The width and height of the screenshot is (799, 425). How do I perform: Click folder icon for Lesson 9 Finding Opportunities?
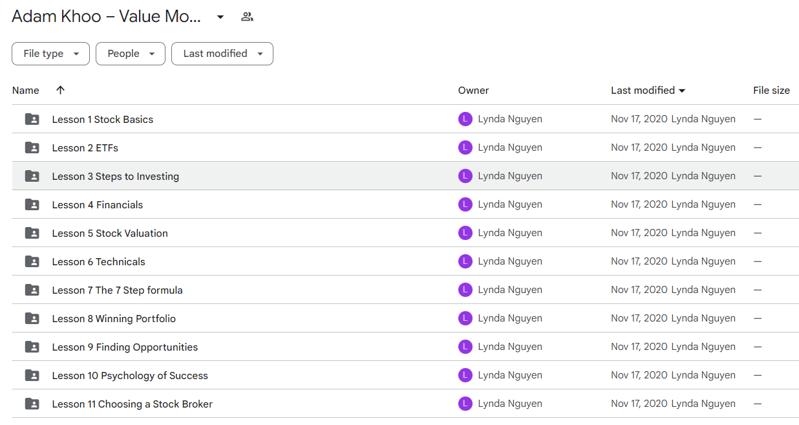(32, 347)
